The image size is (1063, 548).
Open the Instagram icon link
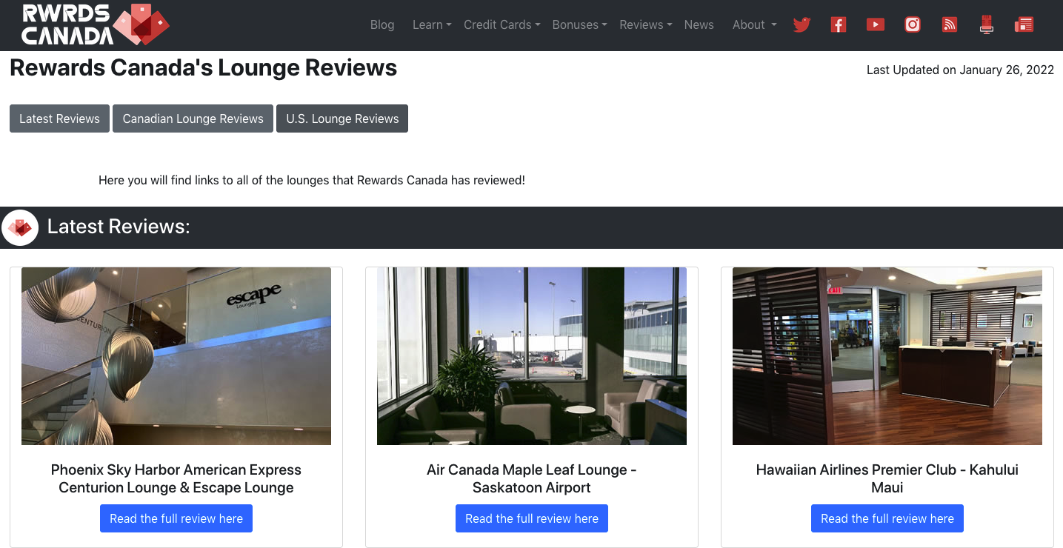coord(913,24)
